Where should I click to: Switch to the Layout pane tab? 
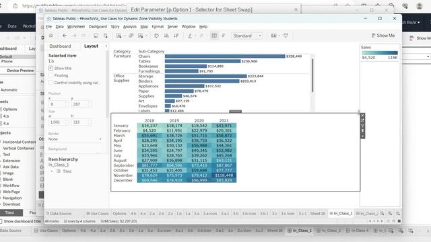click(x=91, y=46)
